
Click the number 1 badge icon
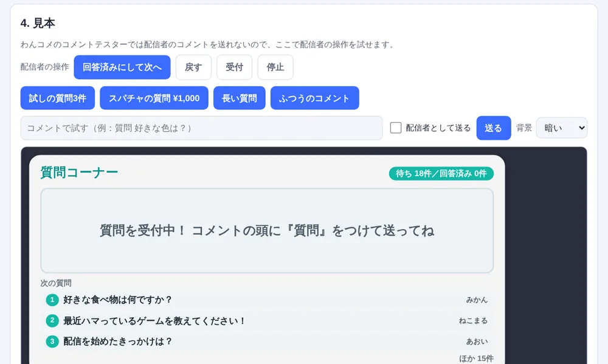coord(52,300)
